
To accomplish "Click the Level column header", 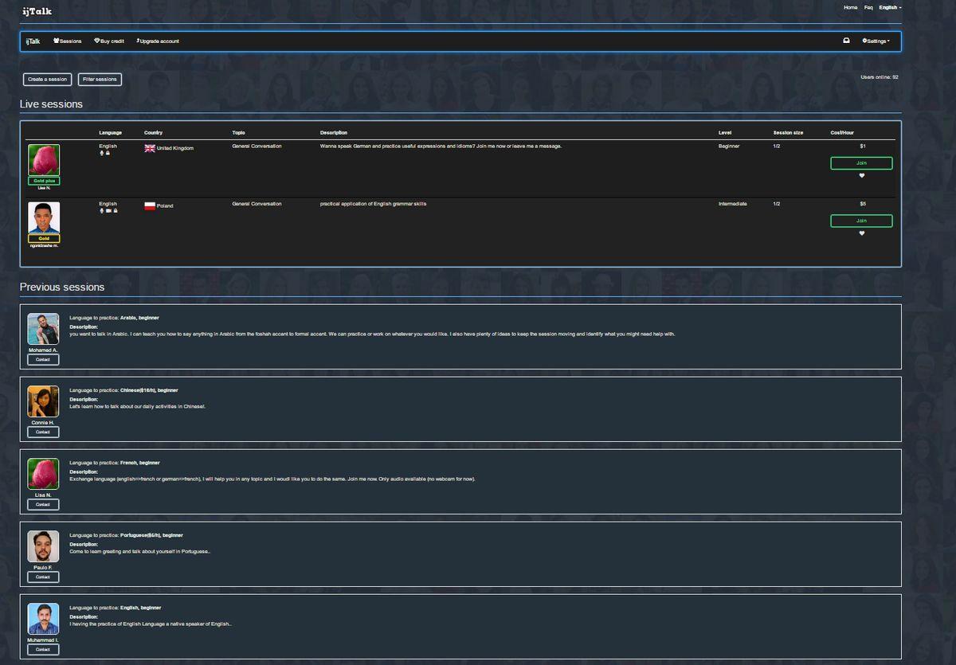I will click(x=725, y=132).
